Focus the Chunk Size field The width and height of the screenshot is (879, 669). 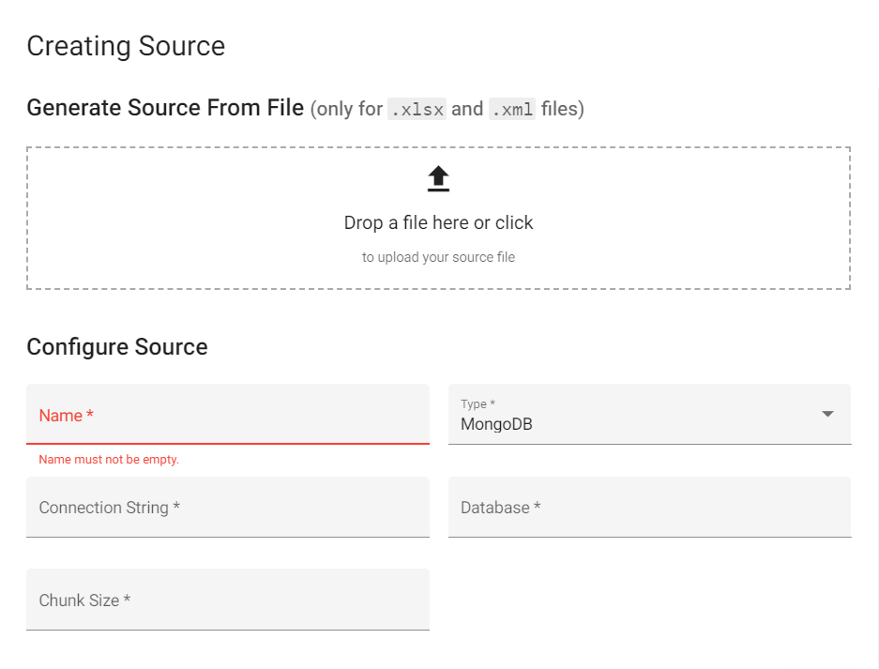[228, 600]
